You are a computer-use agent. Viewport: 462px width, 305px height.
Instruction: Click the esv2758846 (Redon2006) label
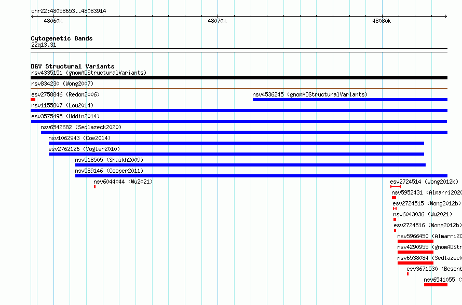[x=65, y=94]
